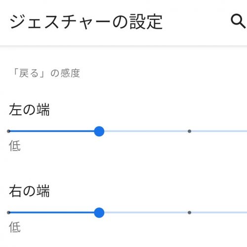The width and height of the screenshot is (247, 247).
Task: Select the 左の端 tick dot right of the thumb
Action: click(189, 131)
